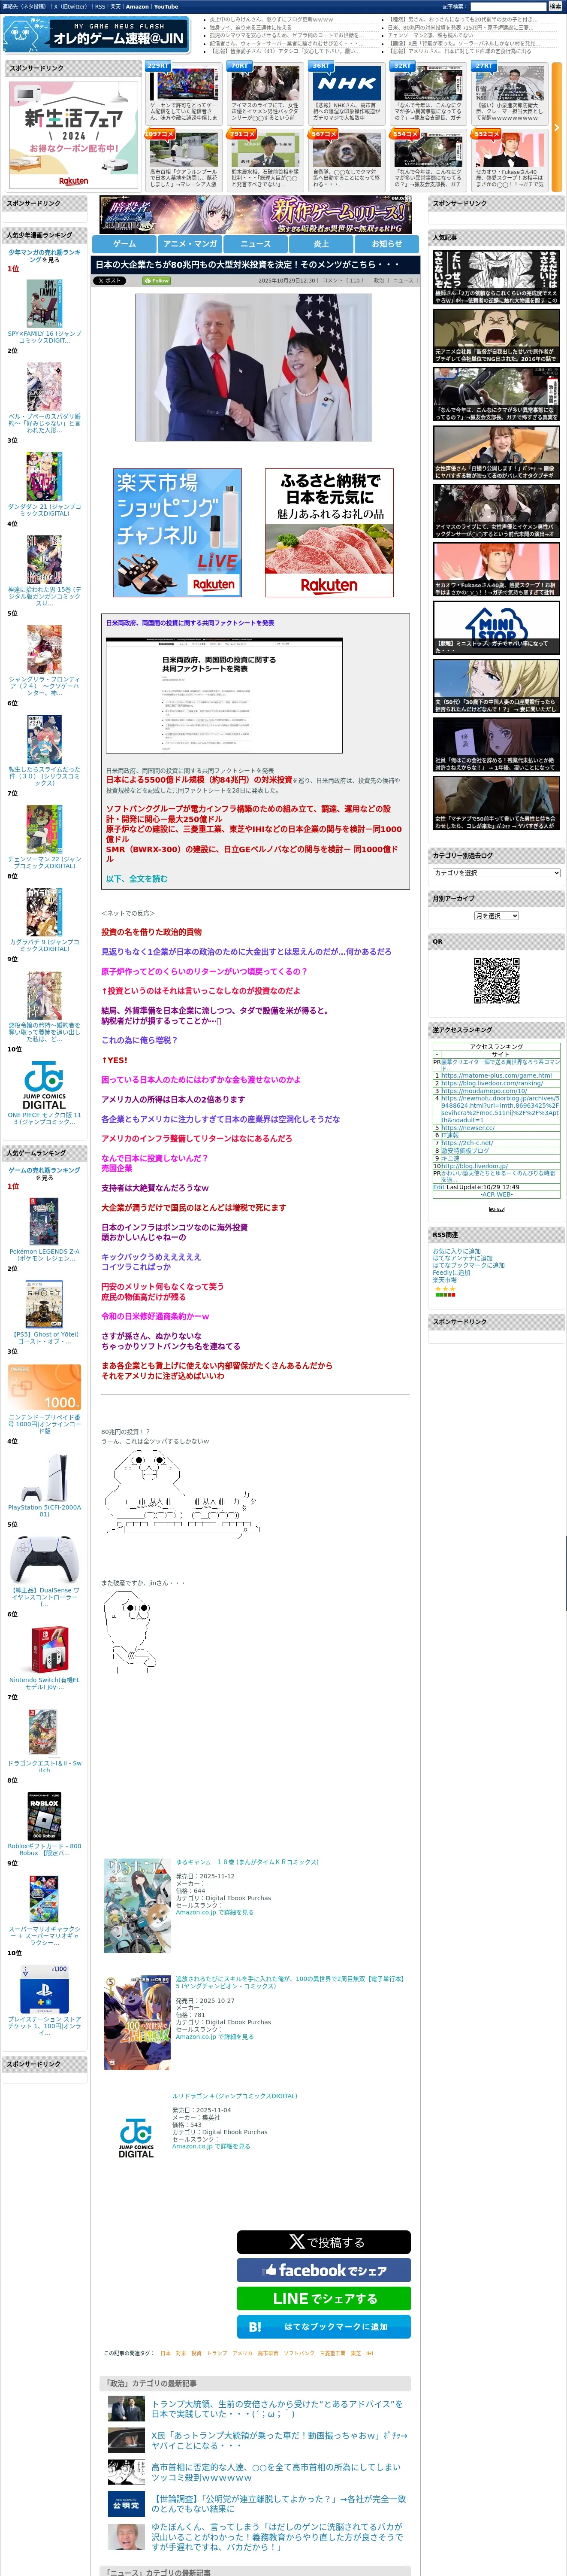Screen dimensions: 567x2576
Task: Click the 新生活フェア Rakuten ad banner
Action: pos(73,134)
